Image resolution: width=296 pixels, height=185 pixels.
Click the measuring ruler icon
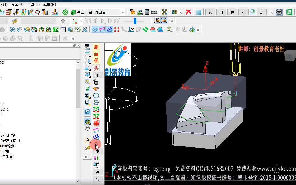click(154, 12)
